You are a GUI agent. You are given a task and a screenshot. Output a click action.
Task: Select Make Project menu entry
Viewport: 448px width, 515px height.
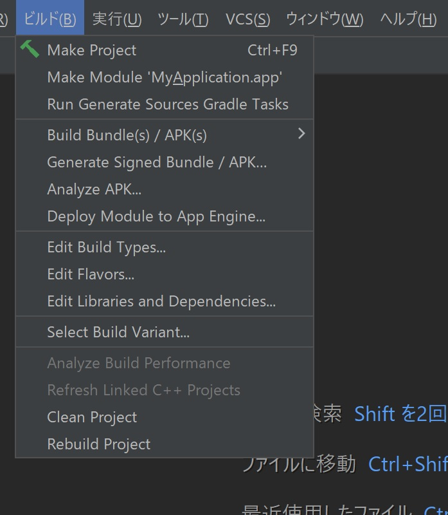(92, 50)
